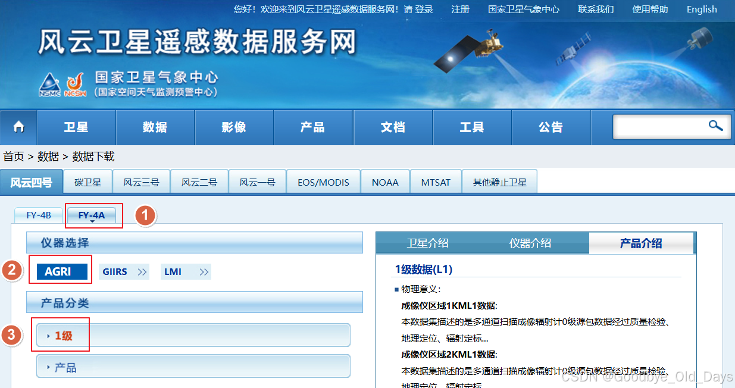
Task: Show the 仪器介绍 panel tab
Action: [530, 243]
